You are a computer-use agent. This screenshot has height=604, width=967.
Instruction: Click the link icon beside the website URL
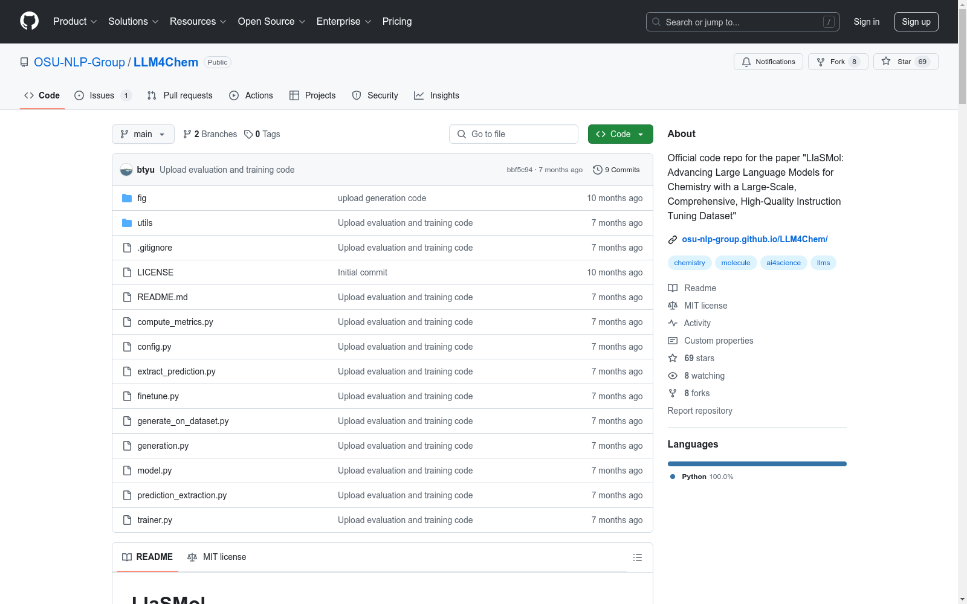click(x=673, y=240)
